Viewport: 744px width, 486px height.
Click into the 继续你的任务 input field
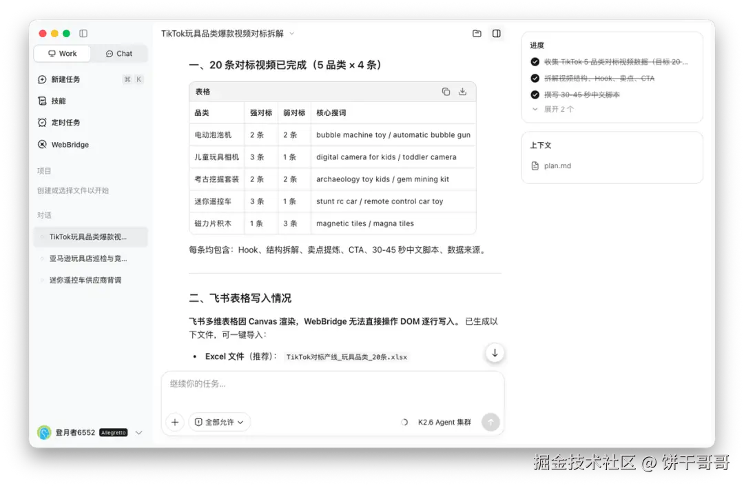tap(332, 389)
